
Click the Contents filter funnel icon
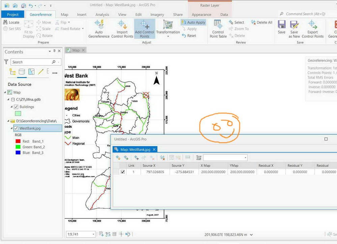6,62
